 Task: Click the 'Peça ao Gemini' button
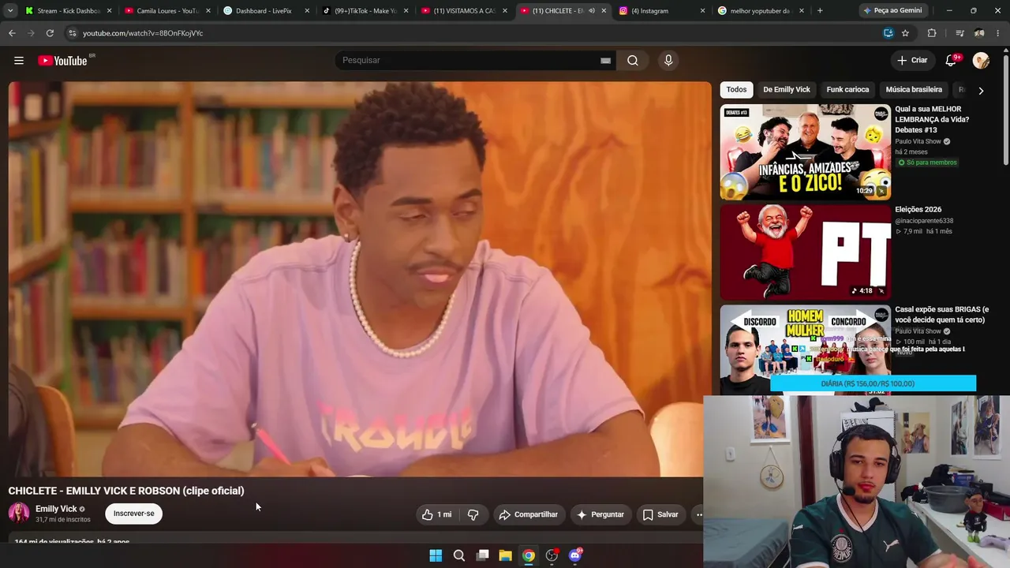tap(892, 11)
